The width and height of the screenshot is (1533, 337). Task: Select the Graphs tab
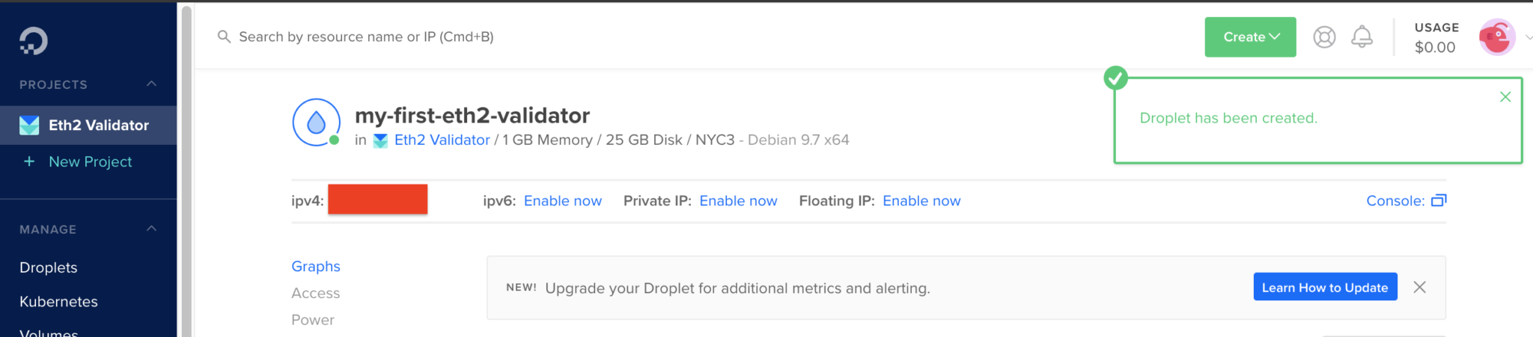pyautogui.click(x=315, y=266)
